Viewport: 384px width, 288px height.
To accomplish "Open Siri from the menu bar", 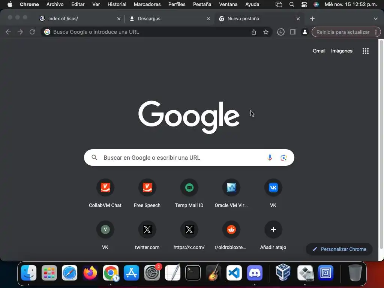I will (x=316, y=4).
